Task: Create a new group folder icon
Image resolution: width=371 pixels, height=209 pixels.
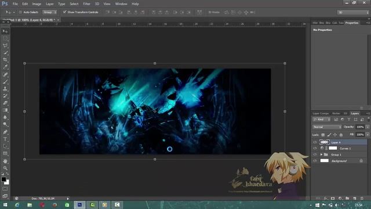Action: (x=347, y=199)
